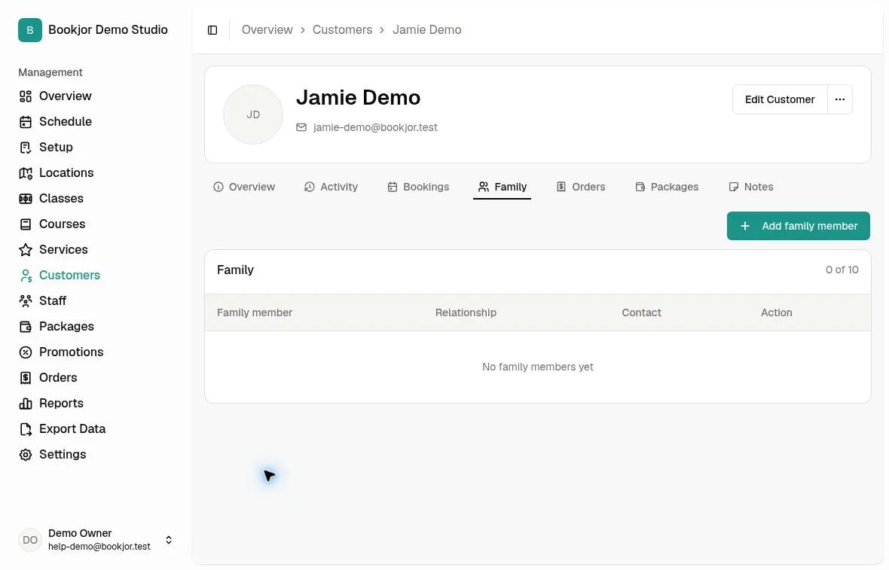Click the JD customer avatar
889x570 pixels.
point(253,115)
